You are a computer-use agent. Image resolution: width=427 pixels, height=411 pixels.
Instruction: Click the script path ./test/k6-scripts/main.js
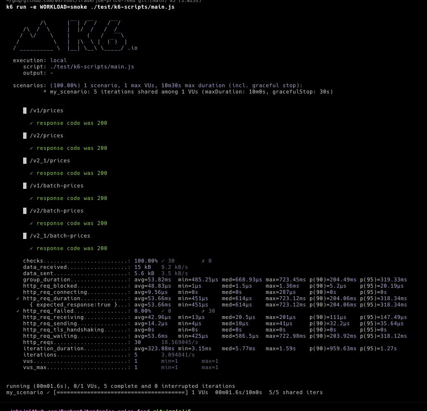click(92, 67)
